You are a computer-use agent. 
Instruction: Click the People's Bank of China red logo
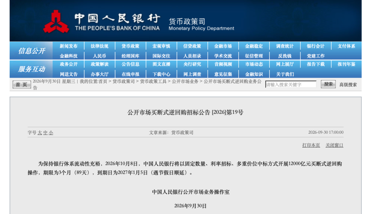(56, 21)
